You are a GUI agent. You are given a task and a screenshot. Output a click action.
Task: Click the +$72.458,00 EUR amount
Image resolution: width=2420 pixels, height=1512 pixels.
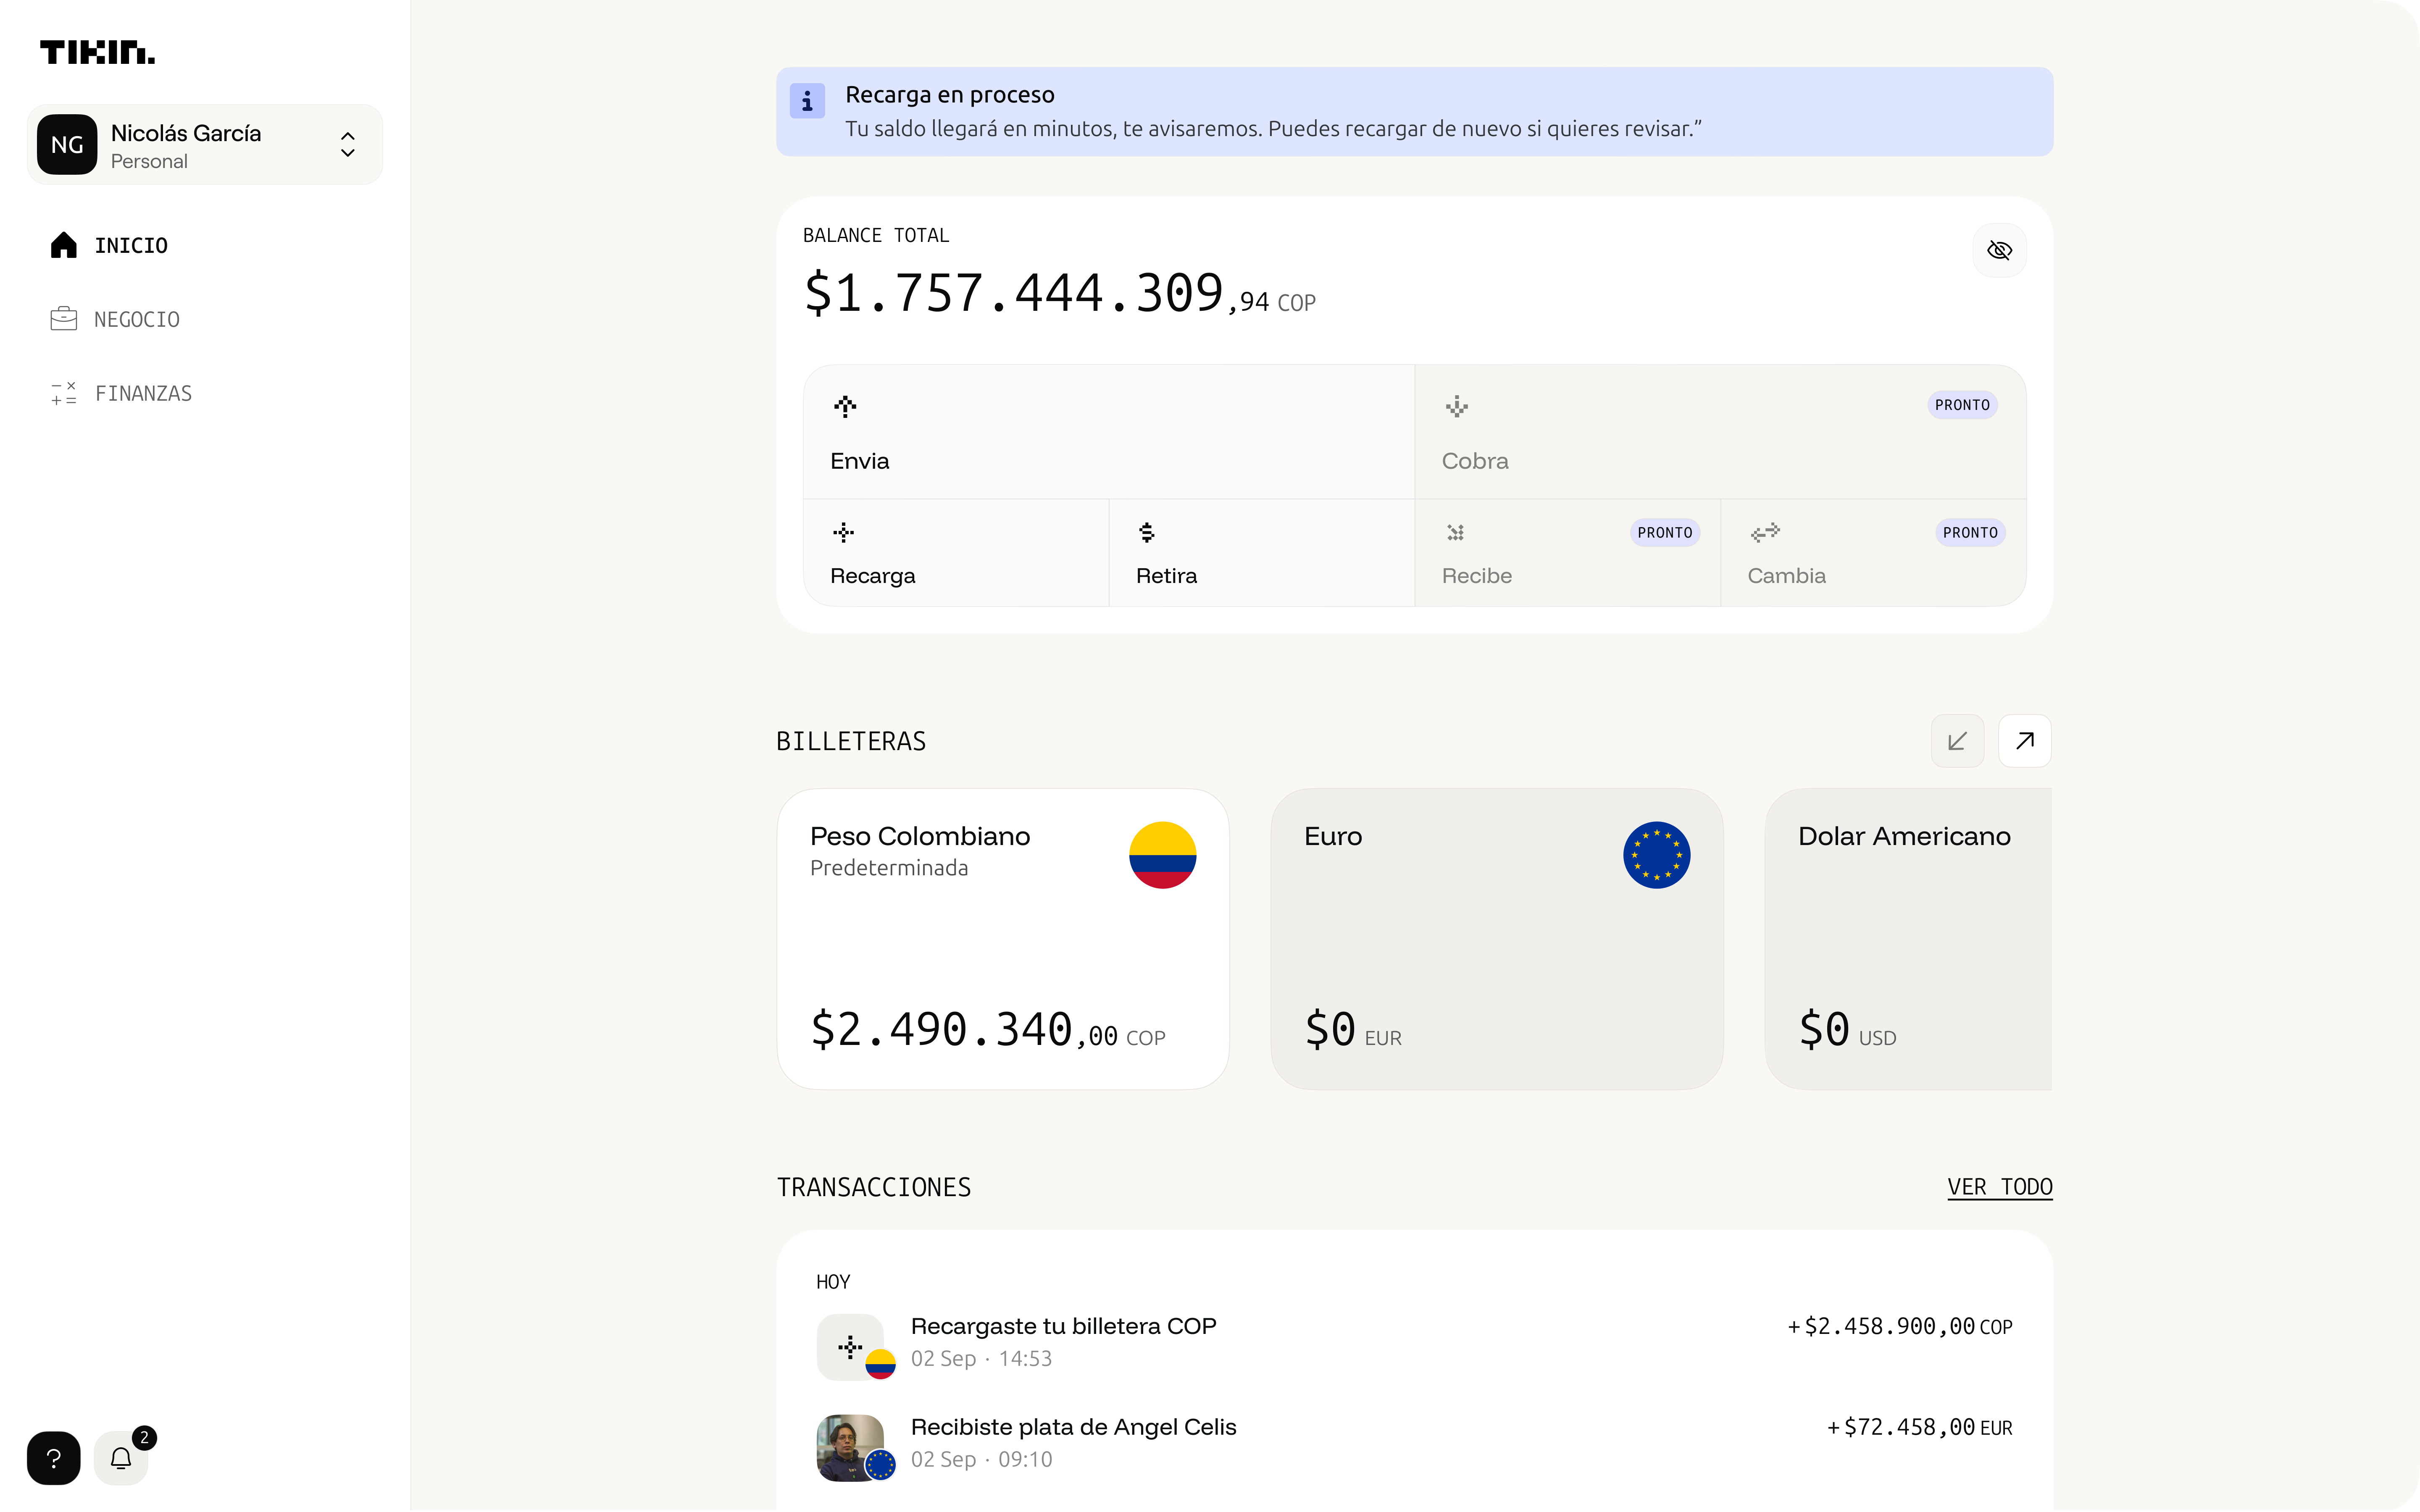(x=1920, y=1428)
